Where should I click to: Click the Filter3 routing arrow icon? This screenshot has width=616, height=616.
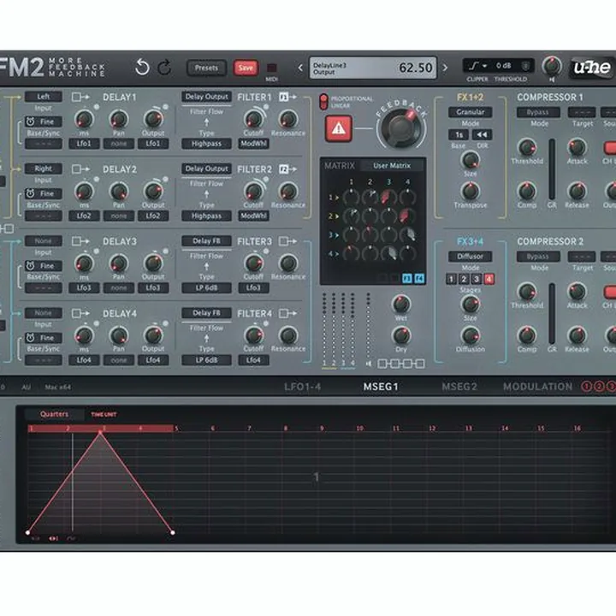pyautogui.click(x=287, y=241)
